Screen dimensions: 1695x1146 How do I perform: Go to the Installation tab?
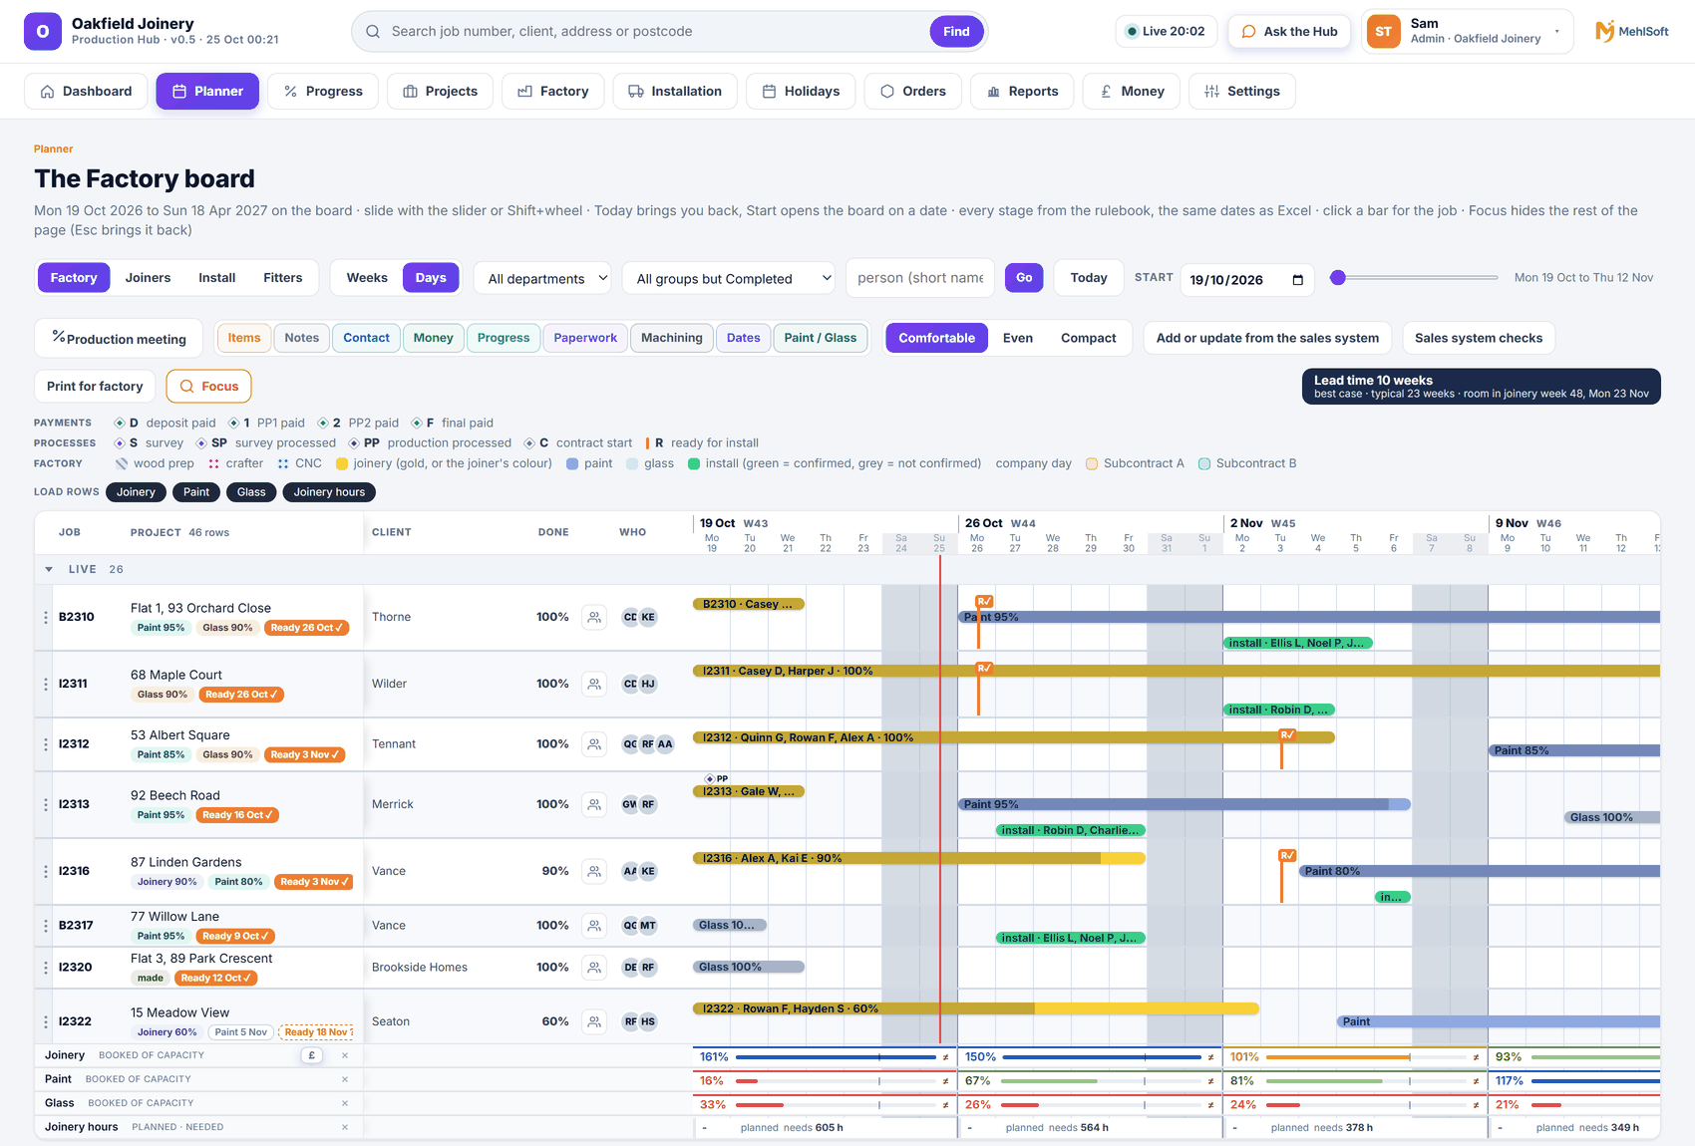click(x=675, y=92)
